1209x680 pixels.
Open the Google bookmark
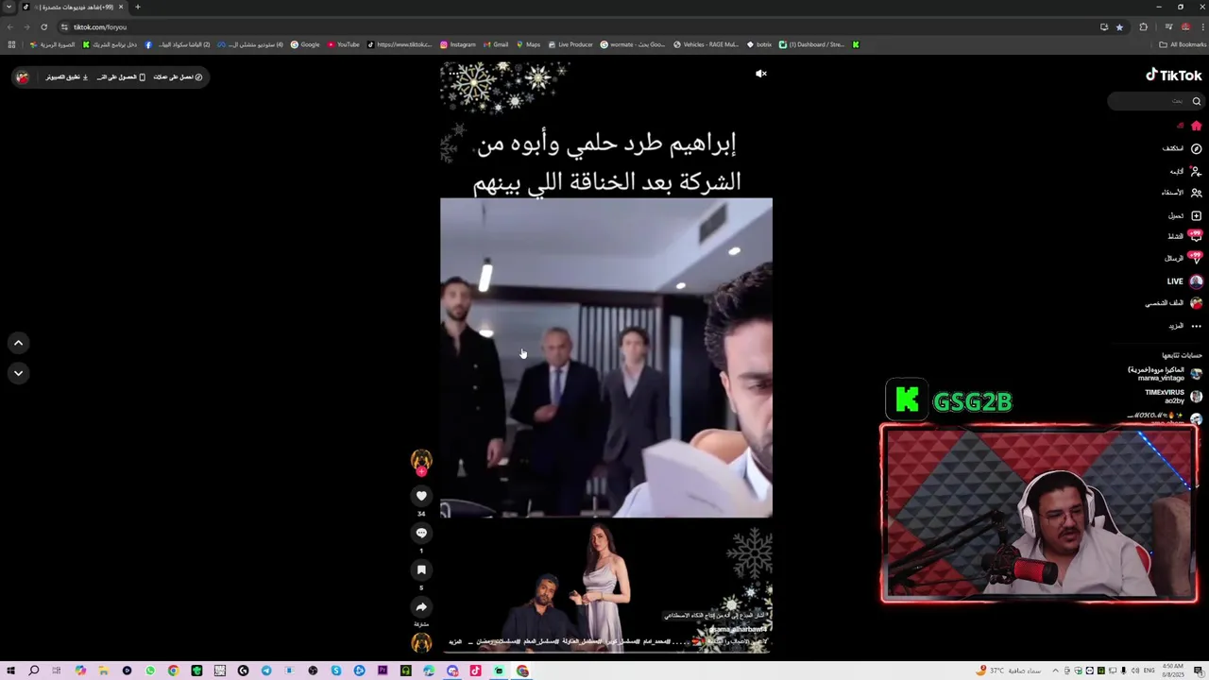click(x=305, y=44)
